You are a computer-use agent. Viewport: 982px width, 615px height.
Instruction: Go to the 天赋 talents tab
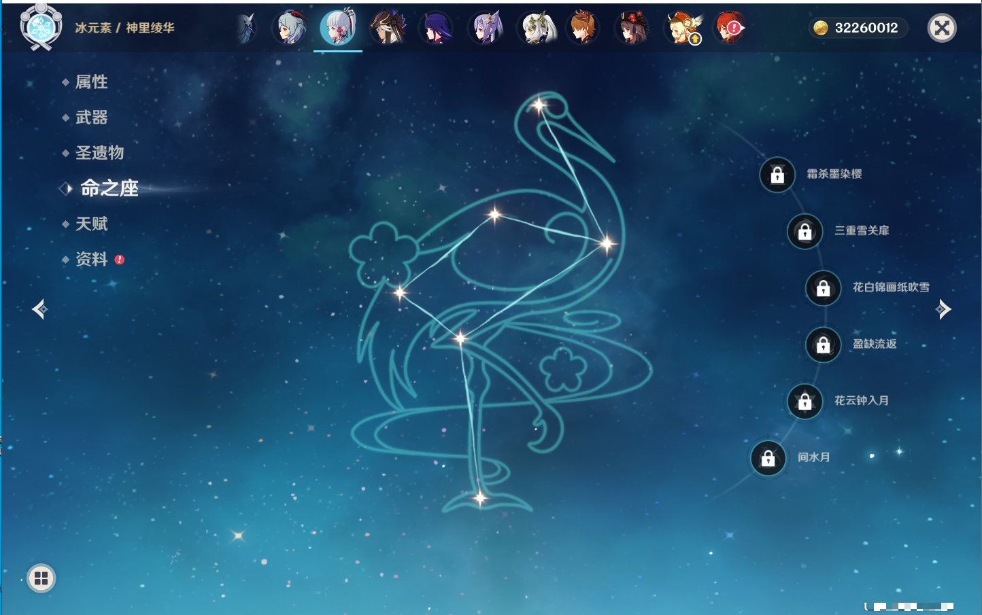pyautogui.click(x=91, y=224)
